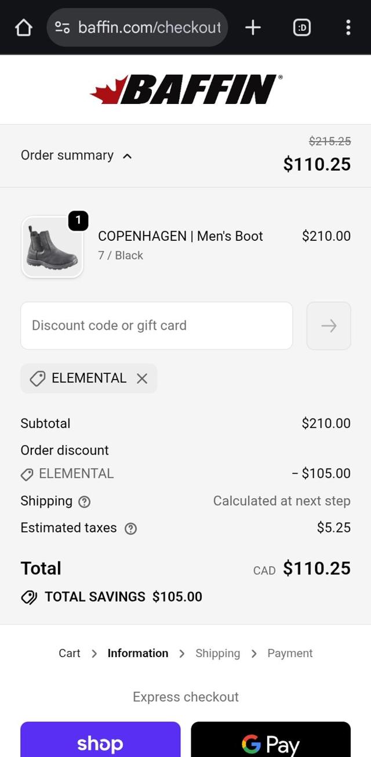Open browser three-dot menu

348,27
